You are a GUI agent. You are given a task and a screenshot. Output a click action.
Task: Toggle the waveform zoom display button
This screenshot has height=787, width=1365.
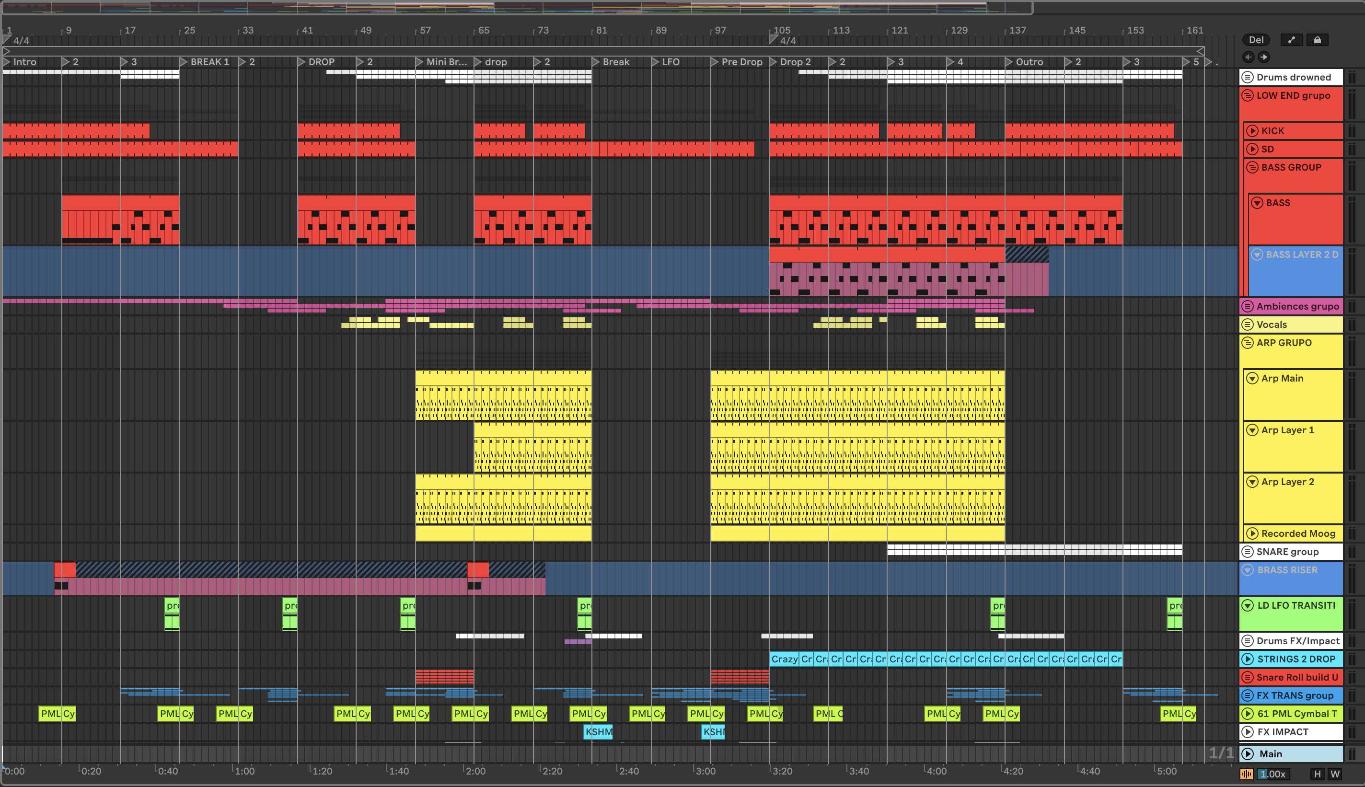[1246, 774]
